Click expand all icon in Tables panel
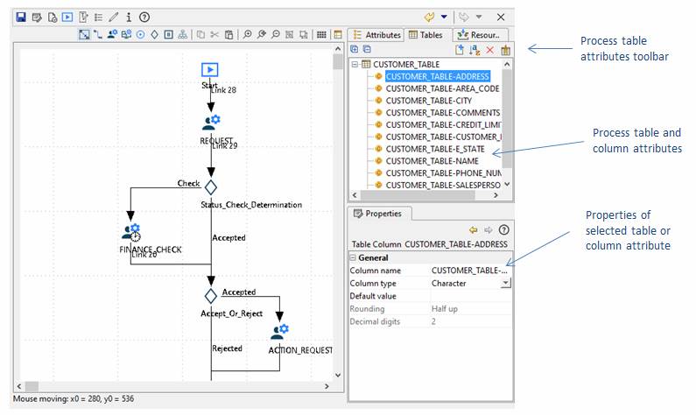This screenshot has width=696, height=415. [355, 51]
